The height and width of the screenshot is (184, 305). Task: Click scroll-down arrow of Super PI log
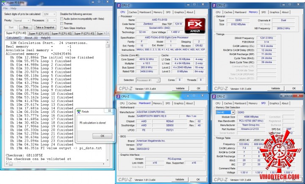coord(108,160)
